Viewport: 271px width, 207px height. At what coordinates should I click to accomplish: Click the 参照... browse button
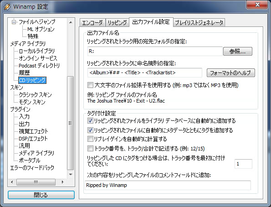tap(238, 51)
